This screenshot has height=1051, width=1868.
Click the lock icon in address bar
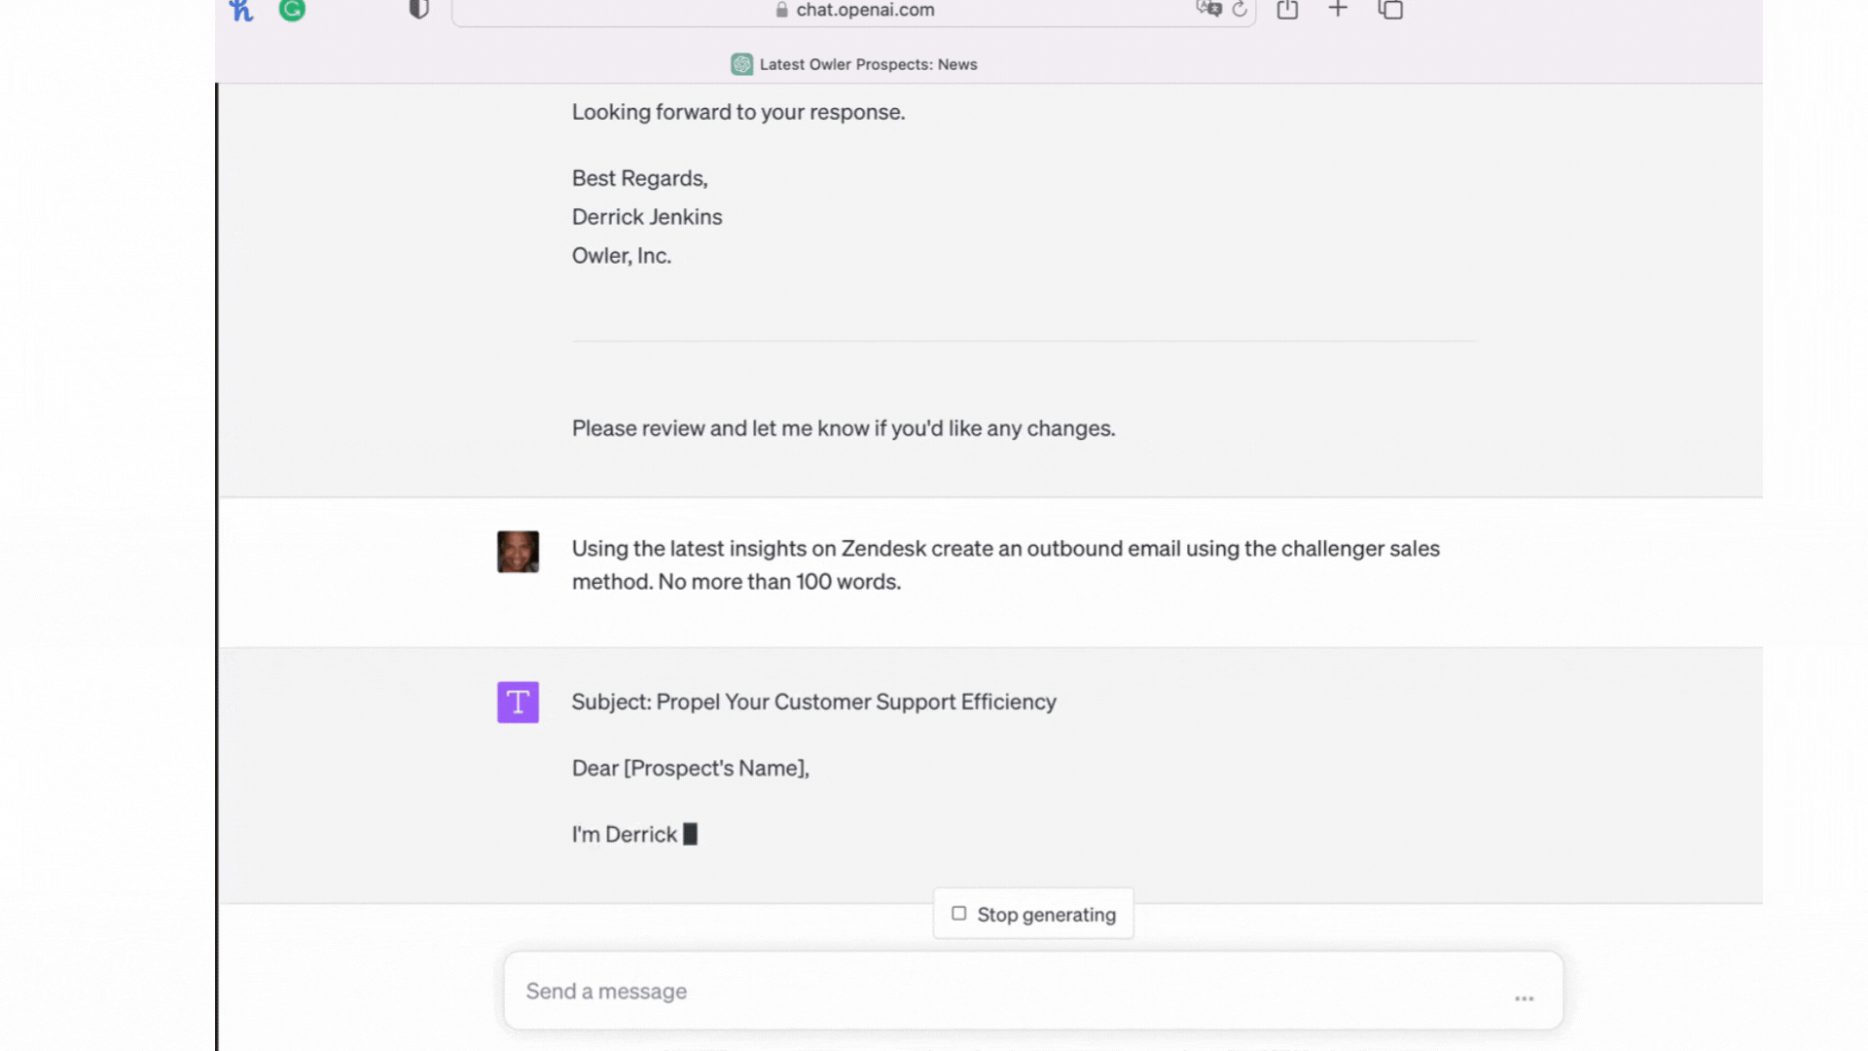click(781, 10)
